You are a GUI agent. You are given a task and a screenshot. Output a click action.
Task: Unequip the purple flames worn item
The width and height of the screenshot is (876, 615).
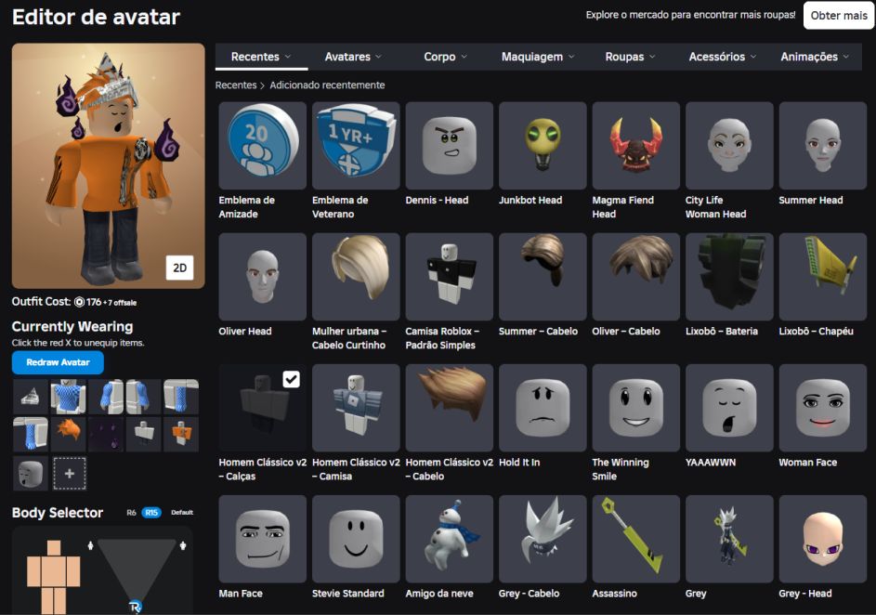point(106,434)
